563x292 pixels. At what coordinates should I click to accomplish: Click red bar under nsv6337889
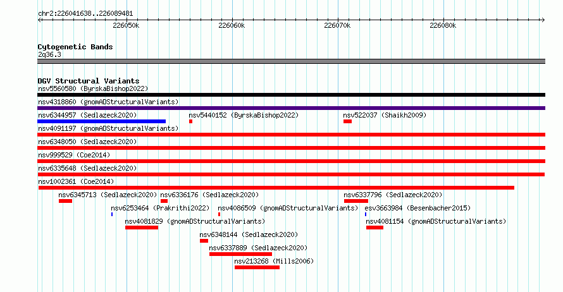[x=240, y=254]
